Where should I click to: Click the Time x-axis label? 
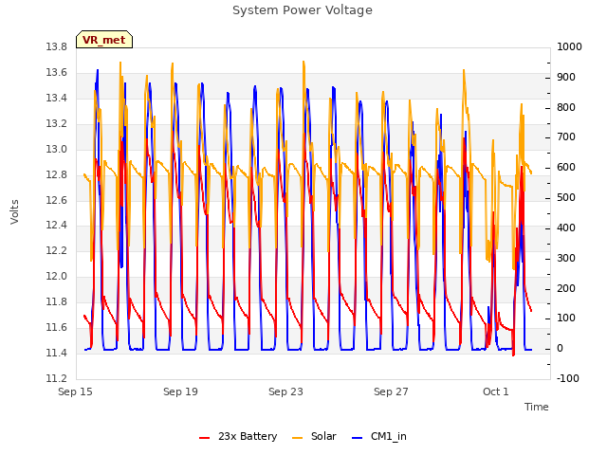537,407
